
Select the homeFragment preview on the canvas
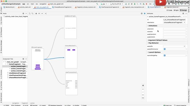pyautogui.click(x=38, y=59)
